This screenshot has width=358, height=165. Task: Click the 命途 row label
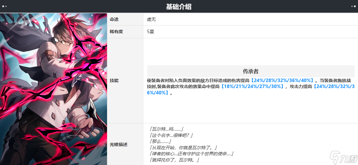(x=114, y=19)
